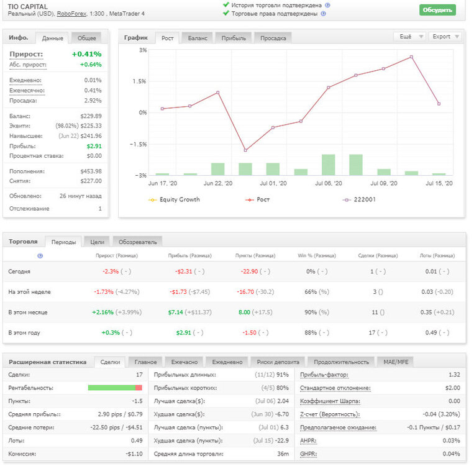Click the Z-счет (Вероятность) label
Viewport: 474px width, 466px height.
330,414
